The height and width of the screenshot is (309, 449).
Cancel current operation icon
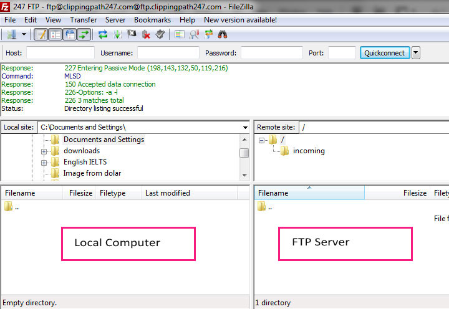132,35
